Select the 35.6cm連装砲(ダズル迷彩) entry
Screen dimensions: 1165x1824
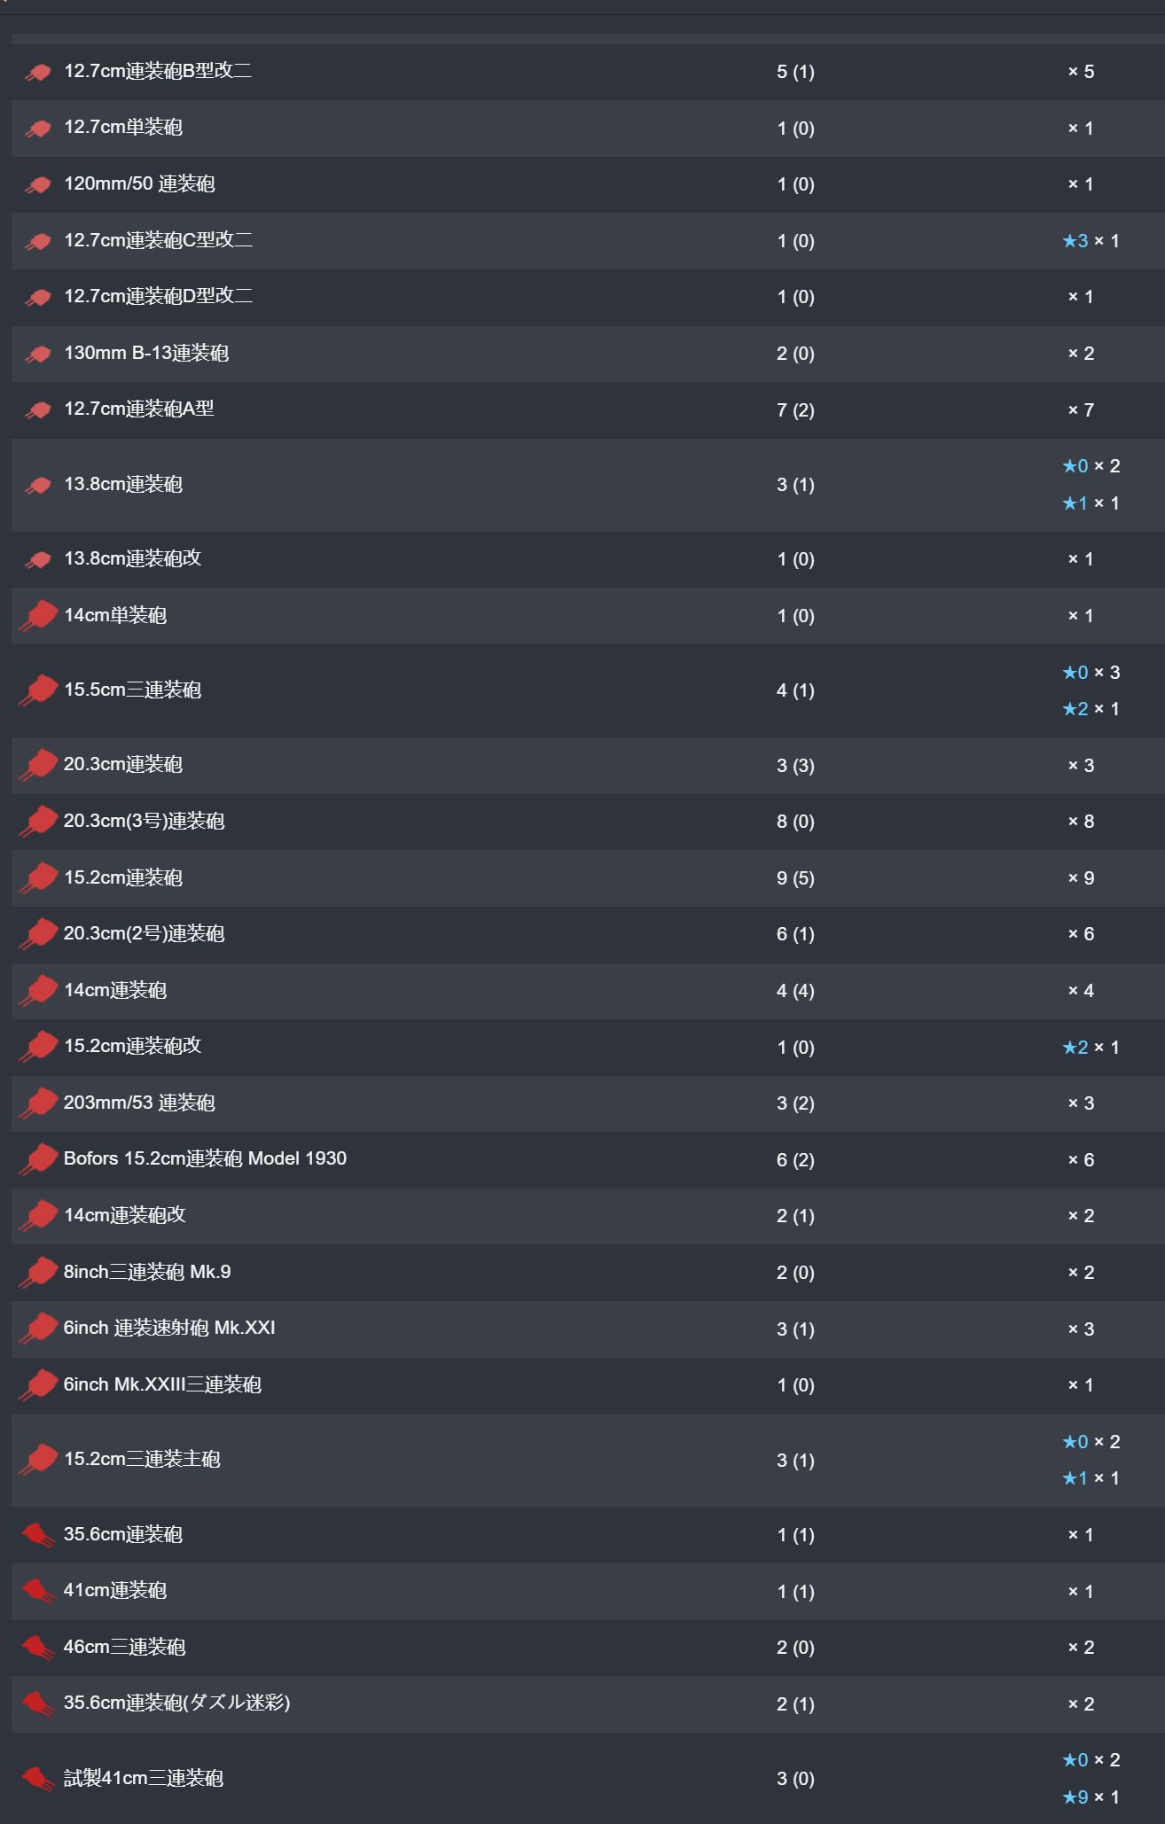click(177, 1703)
